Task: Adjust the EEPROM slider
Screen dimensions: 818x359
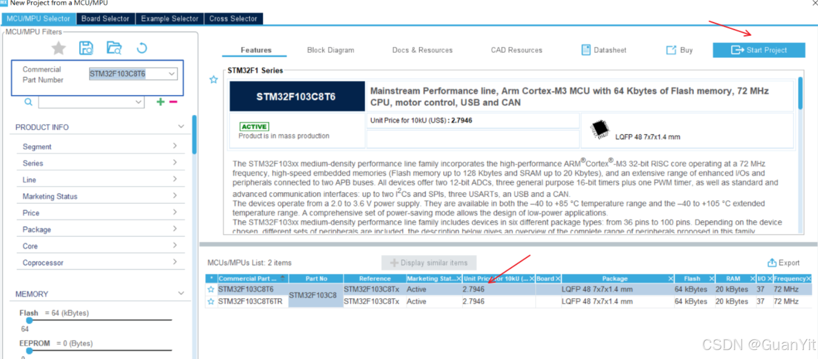Action: point(29,351)
